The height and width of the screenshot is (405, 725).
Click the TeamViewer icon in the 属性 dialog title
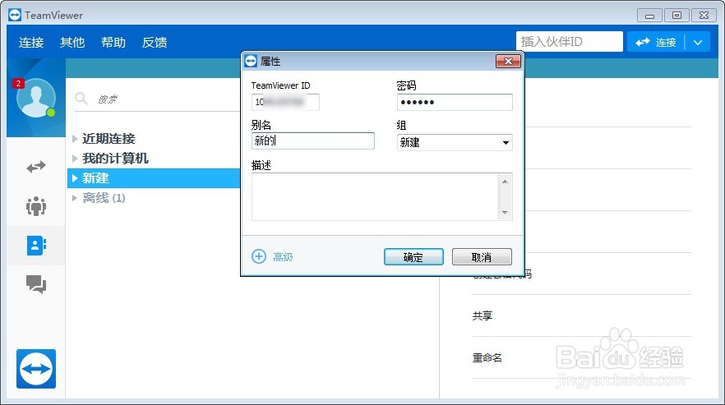[x=251, y=61]
